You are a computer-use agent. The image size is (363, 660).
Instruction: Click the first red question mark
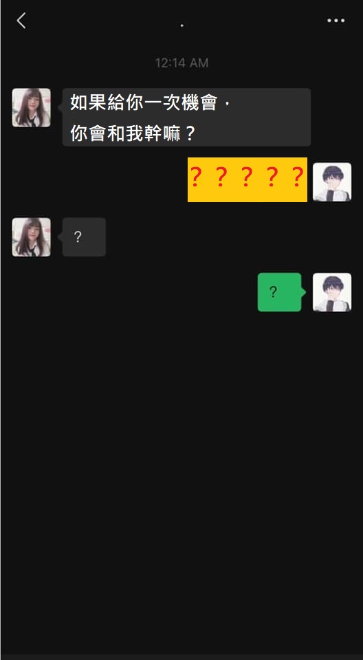click(x=195, y=177)
